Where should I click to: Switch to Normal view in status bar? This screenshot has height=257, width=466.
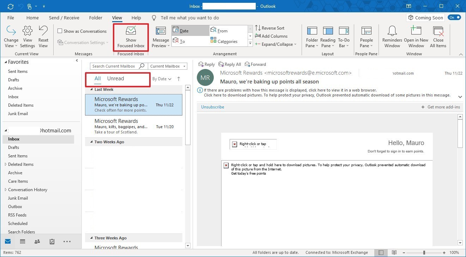(x=381, y=252)
